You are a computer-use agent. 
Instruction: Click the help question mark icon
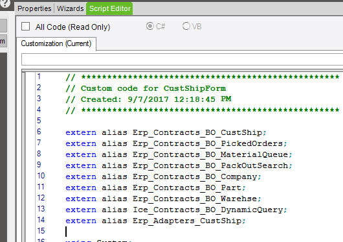click(5, 3)
